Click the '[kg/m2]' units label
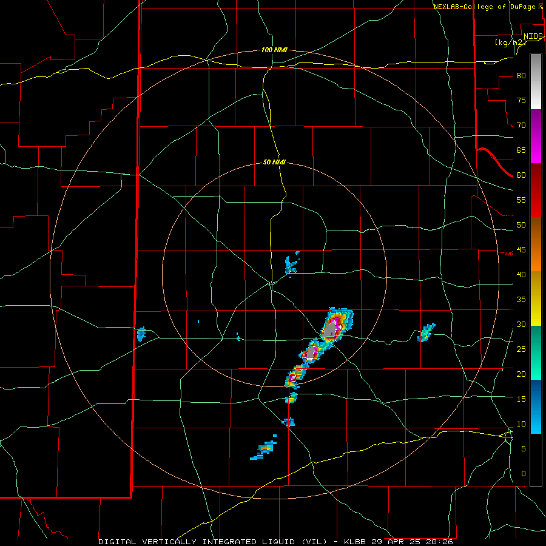The image size is (546, 546). pyautogui.click(x=510, y=42)
